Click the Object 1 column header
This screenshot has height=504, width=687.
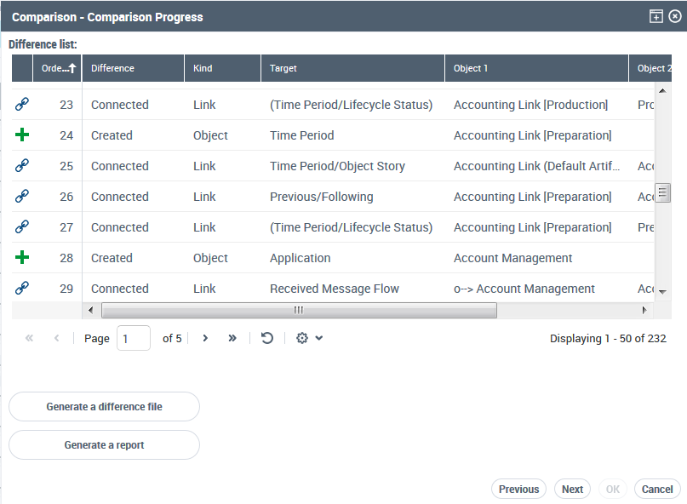(536, 68)
